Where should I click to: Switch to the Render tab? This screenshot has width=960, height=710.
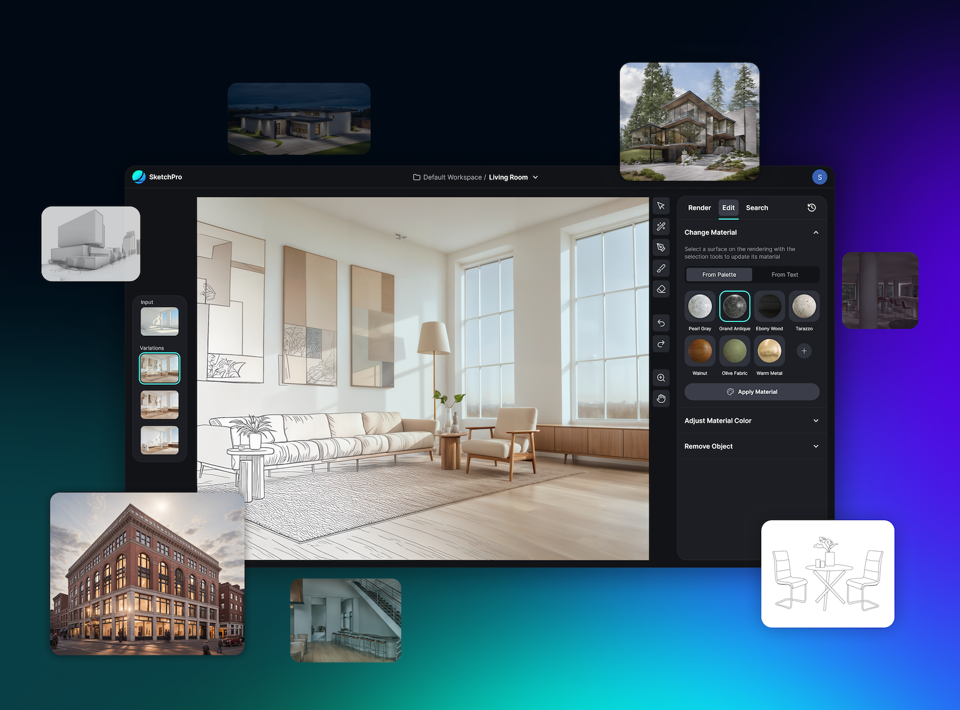(x=699, y=207)
